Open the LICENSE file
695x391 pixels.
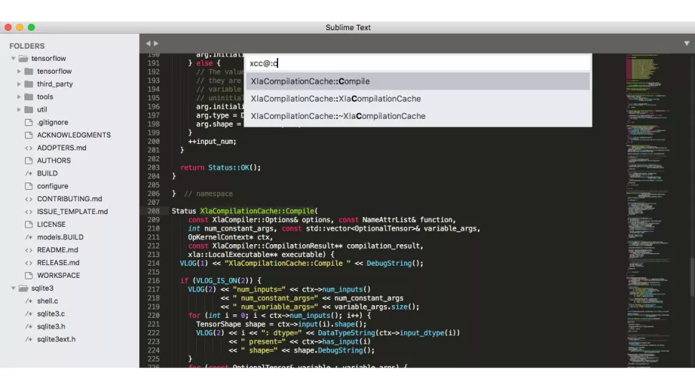pyautogui.click(x=51, y=224)
